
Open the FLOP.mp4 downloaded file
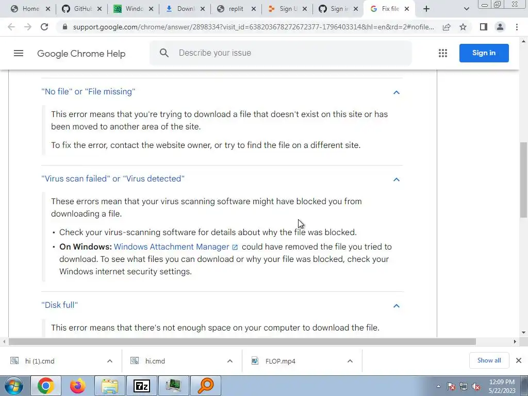(x=280, y=361)
